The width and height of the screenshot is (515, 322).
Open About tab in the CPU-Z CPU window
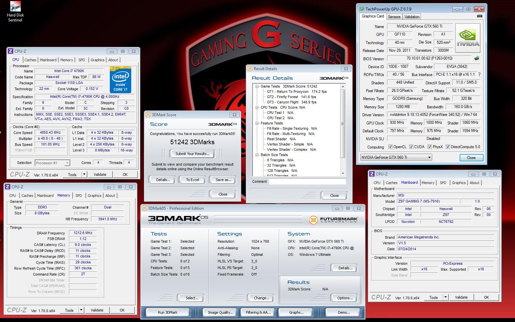coord(113,60)
